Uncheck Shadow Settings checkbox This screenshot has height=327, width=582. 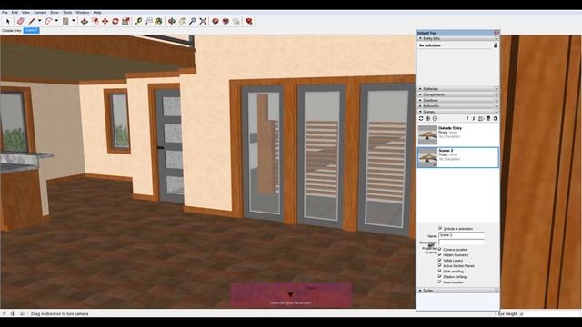pos(440,276)
